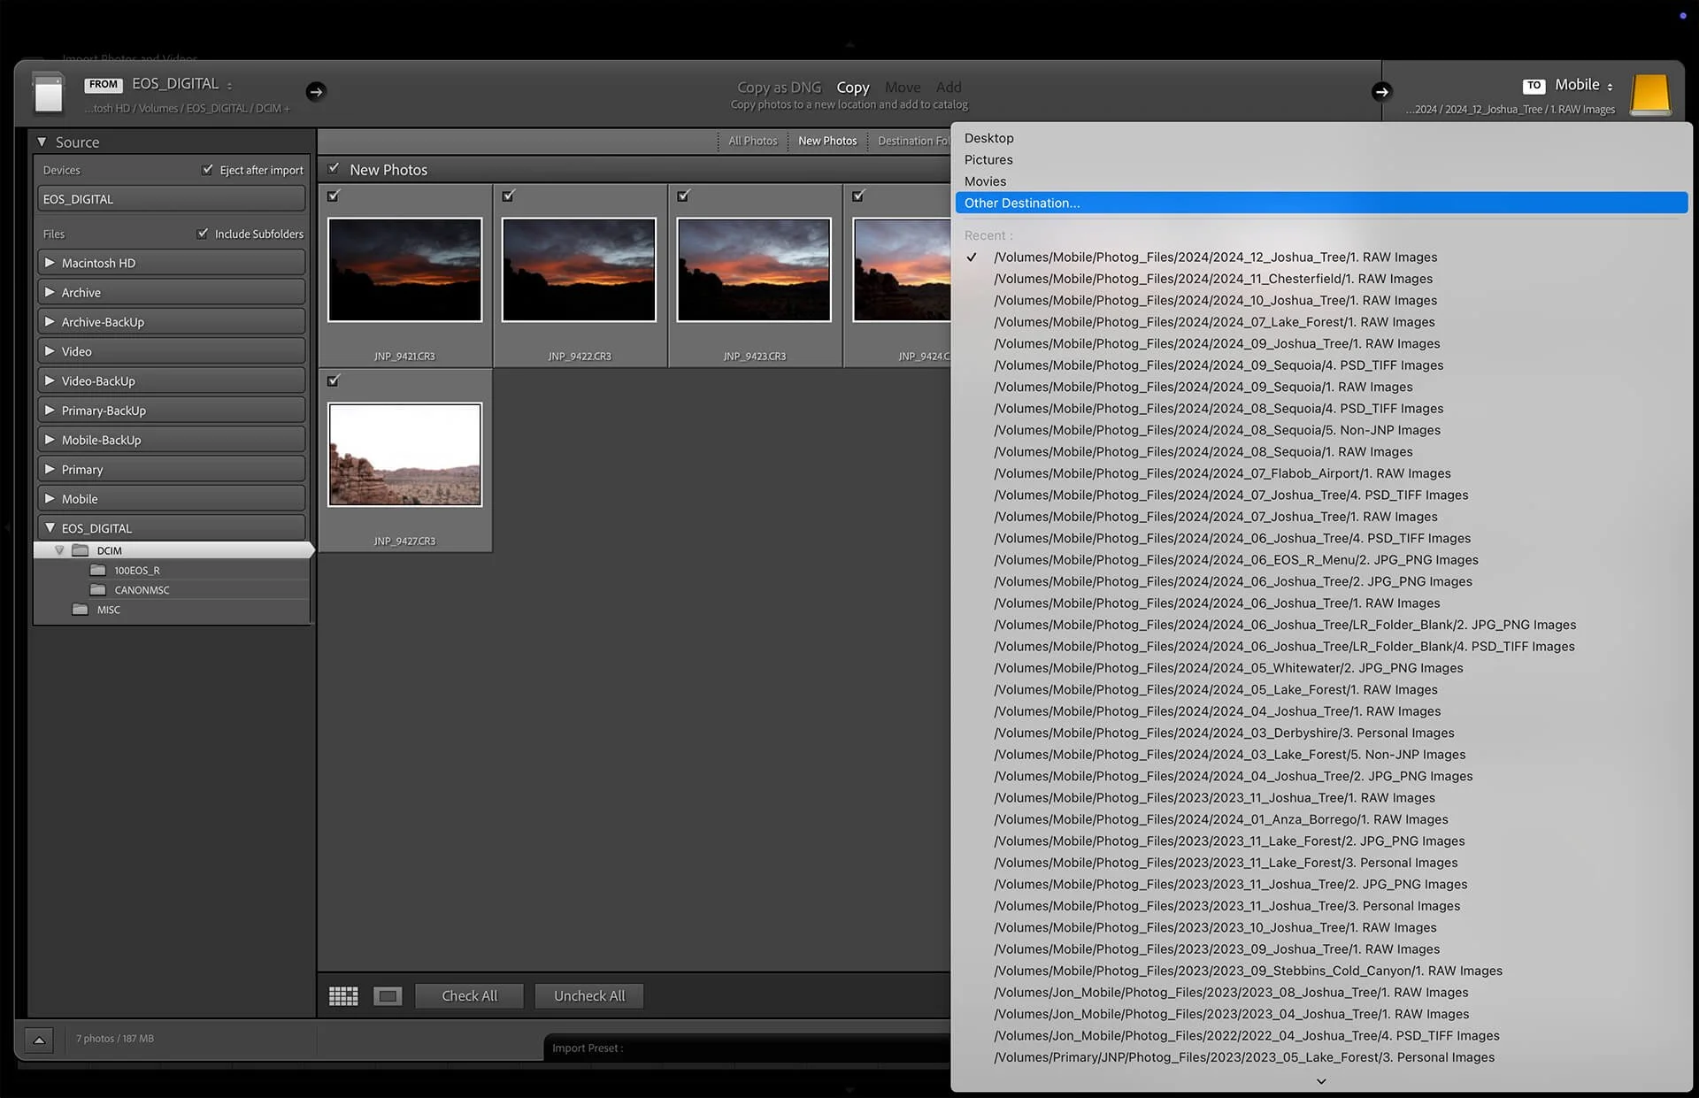Expand the Macintosh HD volume

(50, 263)
